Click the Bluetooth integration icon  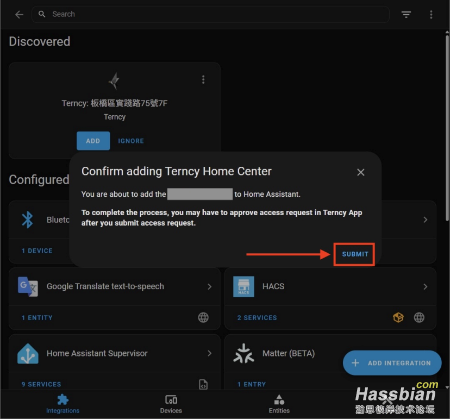(28, 220)
